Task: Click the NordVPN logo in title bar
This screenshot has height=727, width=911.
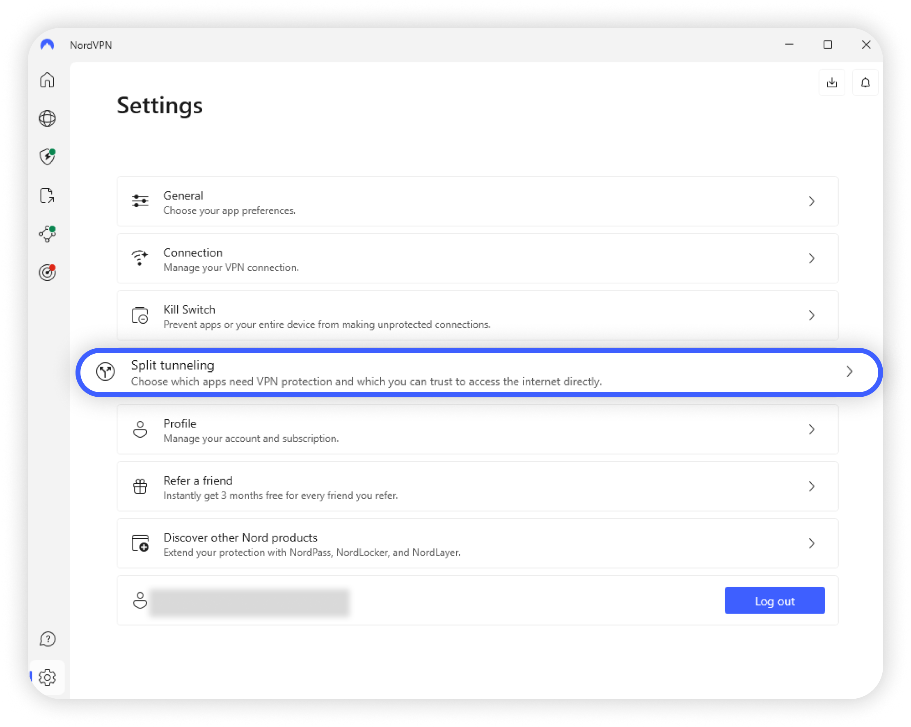Action: click(x=47, y=45)
